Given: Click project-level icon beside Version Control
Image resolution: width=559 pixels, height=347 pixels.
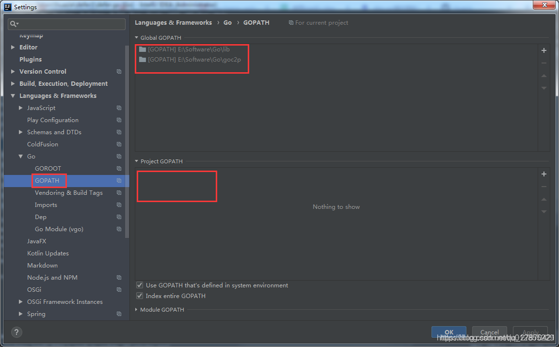Looking at the screenshot, I should coord(119,72).
